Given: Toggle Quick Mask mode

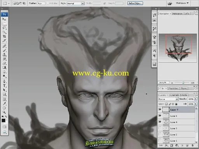Looking at the screenshot, I should pos(4,127).
